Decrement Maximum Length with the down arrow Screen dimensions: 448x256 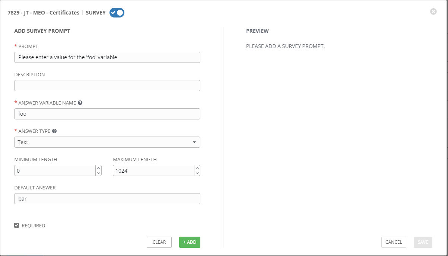[x=197, y=173]
